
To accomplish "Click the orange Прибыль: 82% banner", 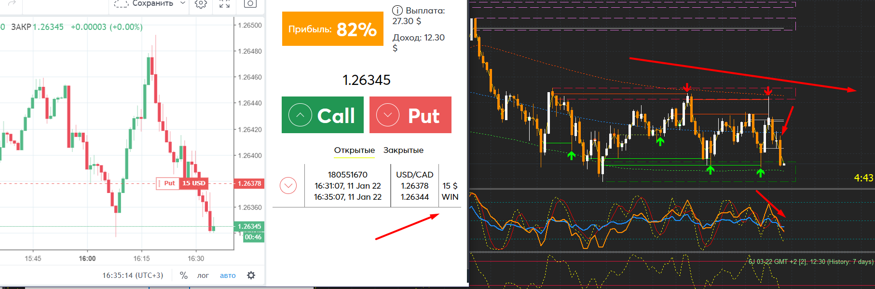I will [x=333, y=29].
